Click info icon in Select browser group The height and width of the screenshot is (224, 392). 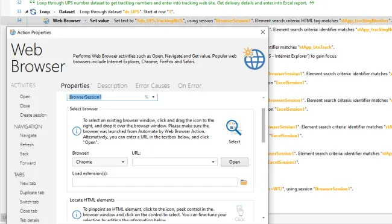(x=77, y=131)
